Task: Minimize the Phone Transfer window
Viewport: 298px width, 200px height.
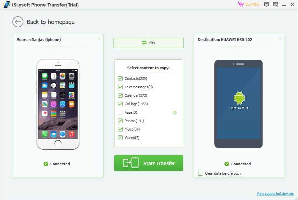Action: [x=284, y=5]
